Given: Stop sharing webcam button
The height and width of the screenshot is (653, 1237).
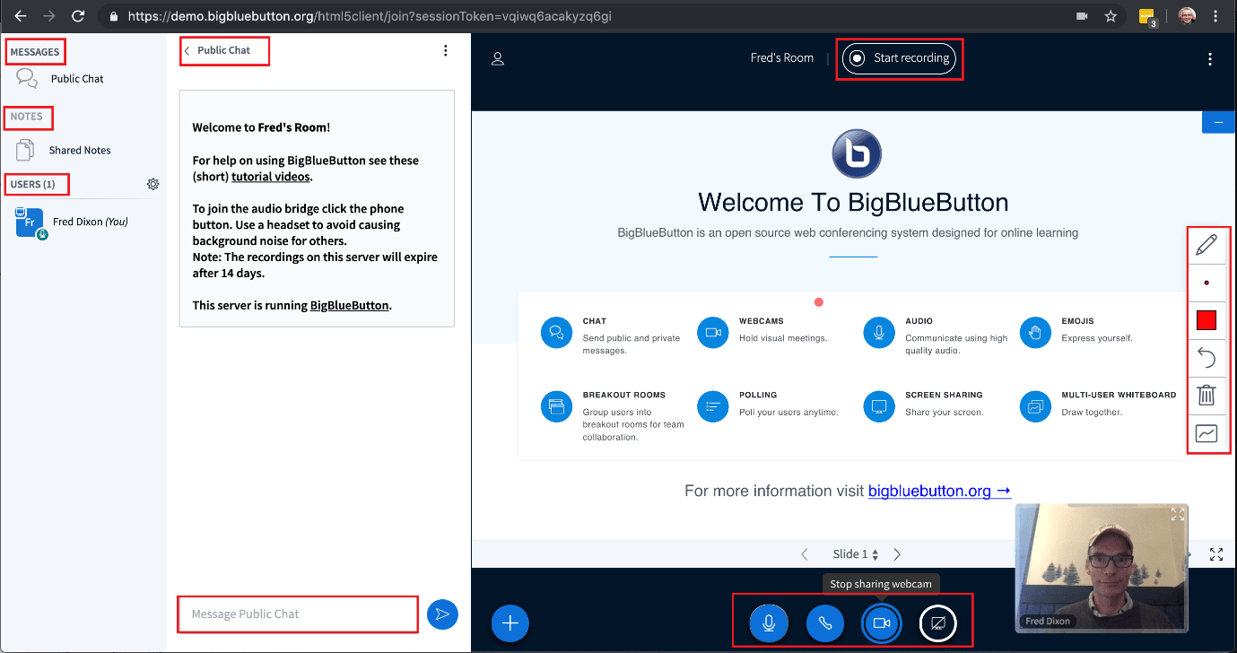Looking at the screenshot, I should pos(881,623).
